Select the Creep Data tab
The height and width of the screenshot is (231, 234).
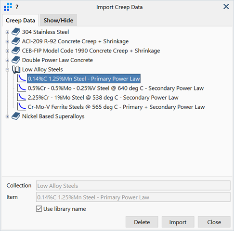[20, 20]
